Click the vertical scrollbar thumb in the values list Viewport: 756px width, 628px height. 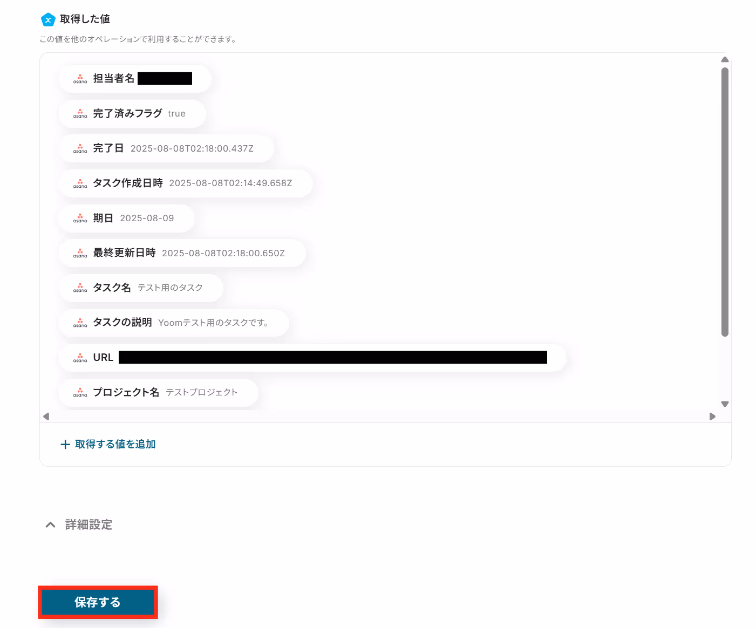(x=725, y=202)
